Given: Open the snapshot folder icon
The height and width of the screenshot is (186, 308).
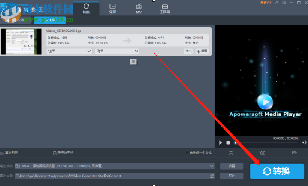Looking at the screenshot, I should (x=294, y=152).
